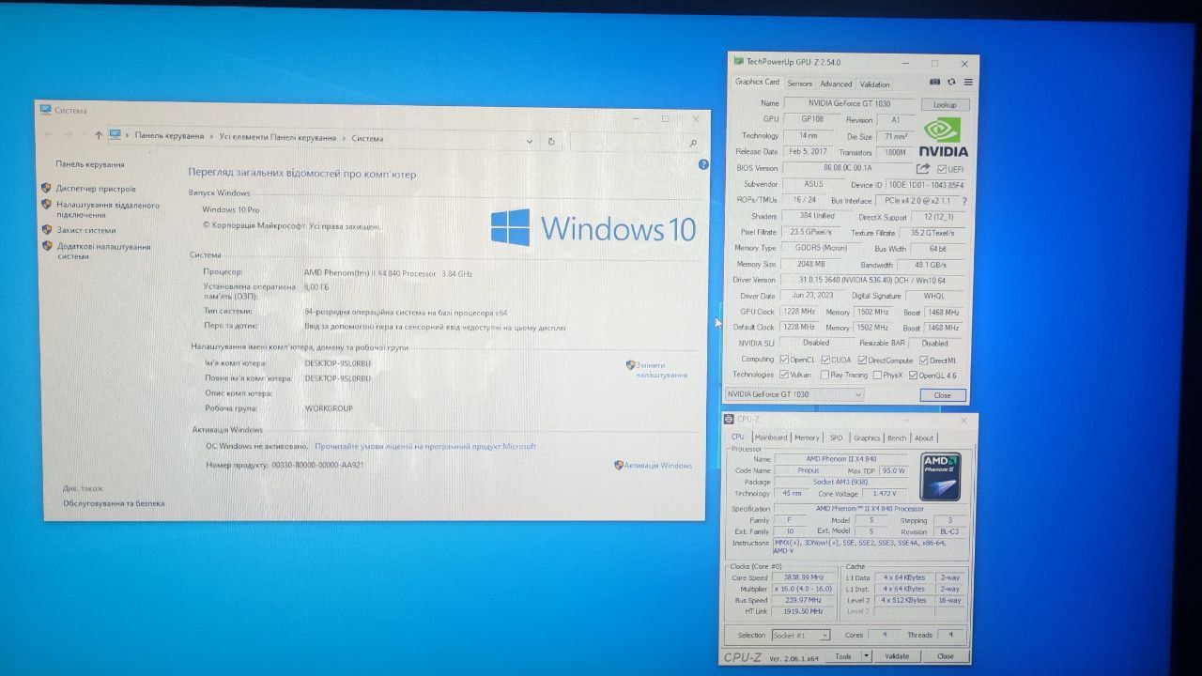Toggle the OpenGL 4.6 checkbox
Image resolution: width=1202 pixels, height=676 pixels.
click(x=913, y=376)
